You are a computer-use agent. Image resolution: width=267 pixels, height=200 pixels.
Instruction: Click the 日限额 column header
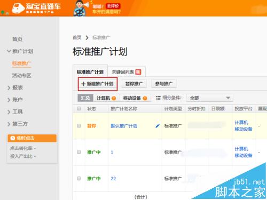[218, 109]
